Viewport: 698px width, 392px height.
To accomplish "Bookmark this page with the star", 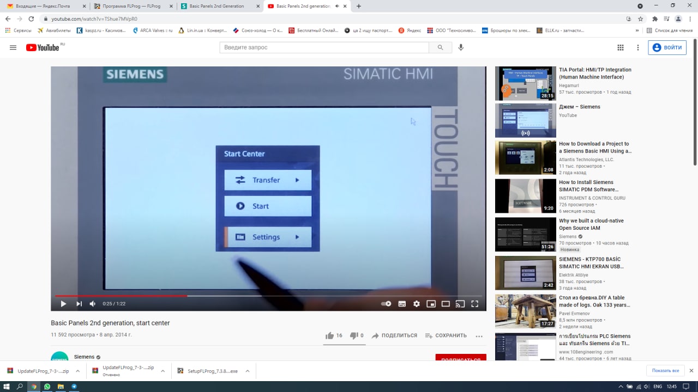I will pyautogui.click(x=641, y=19).
